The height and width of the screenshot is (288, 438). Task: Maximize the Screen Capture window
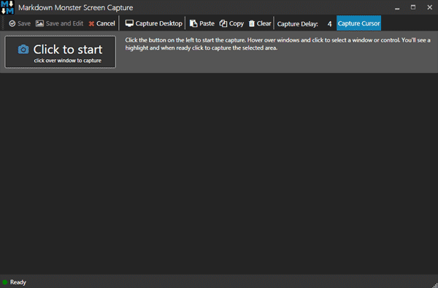[x=413, y=7]
